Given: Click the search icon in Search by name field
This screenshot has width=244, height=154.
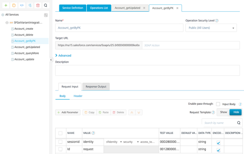Looking at the screenshot, I should tap(239, 123).
